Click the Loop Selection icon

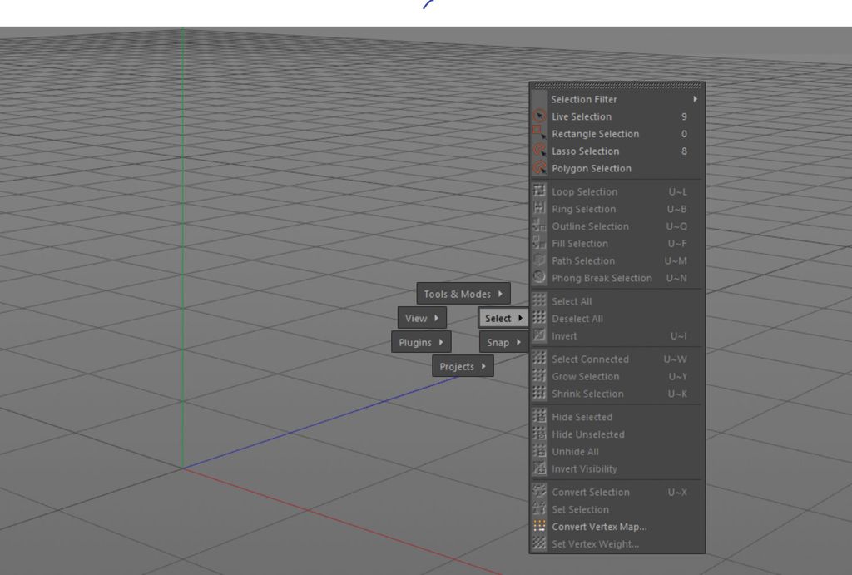539,191
